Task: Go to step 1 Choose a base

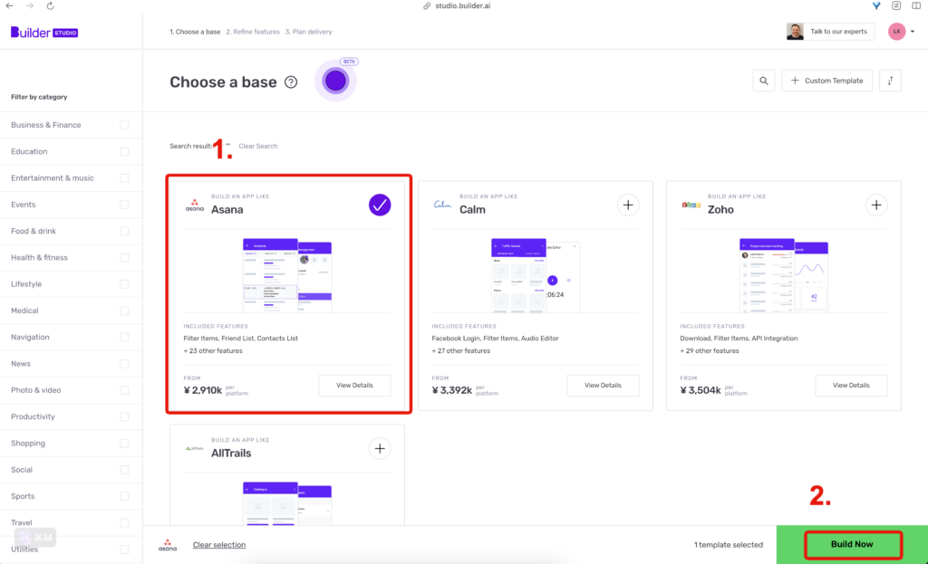Action: click(x=195, y=32)
